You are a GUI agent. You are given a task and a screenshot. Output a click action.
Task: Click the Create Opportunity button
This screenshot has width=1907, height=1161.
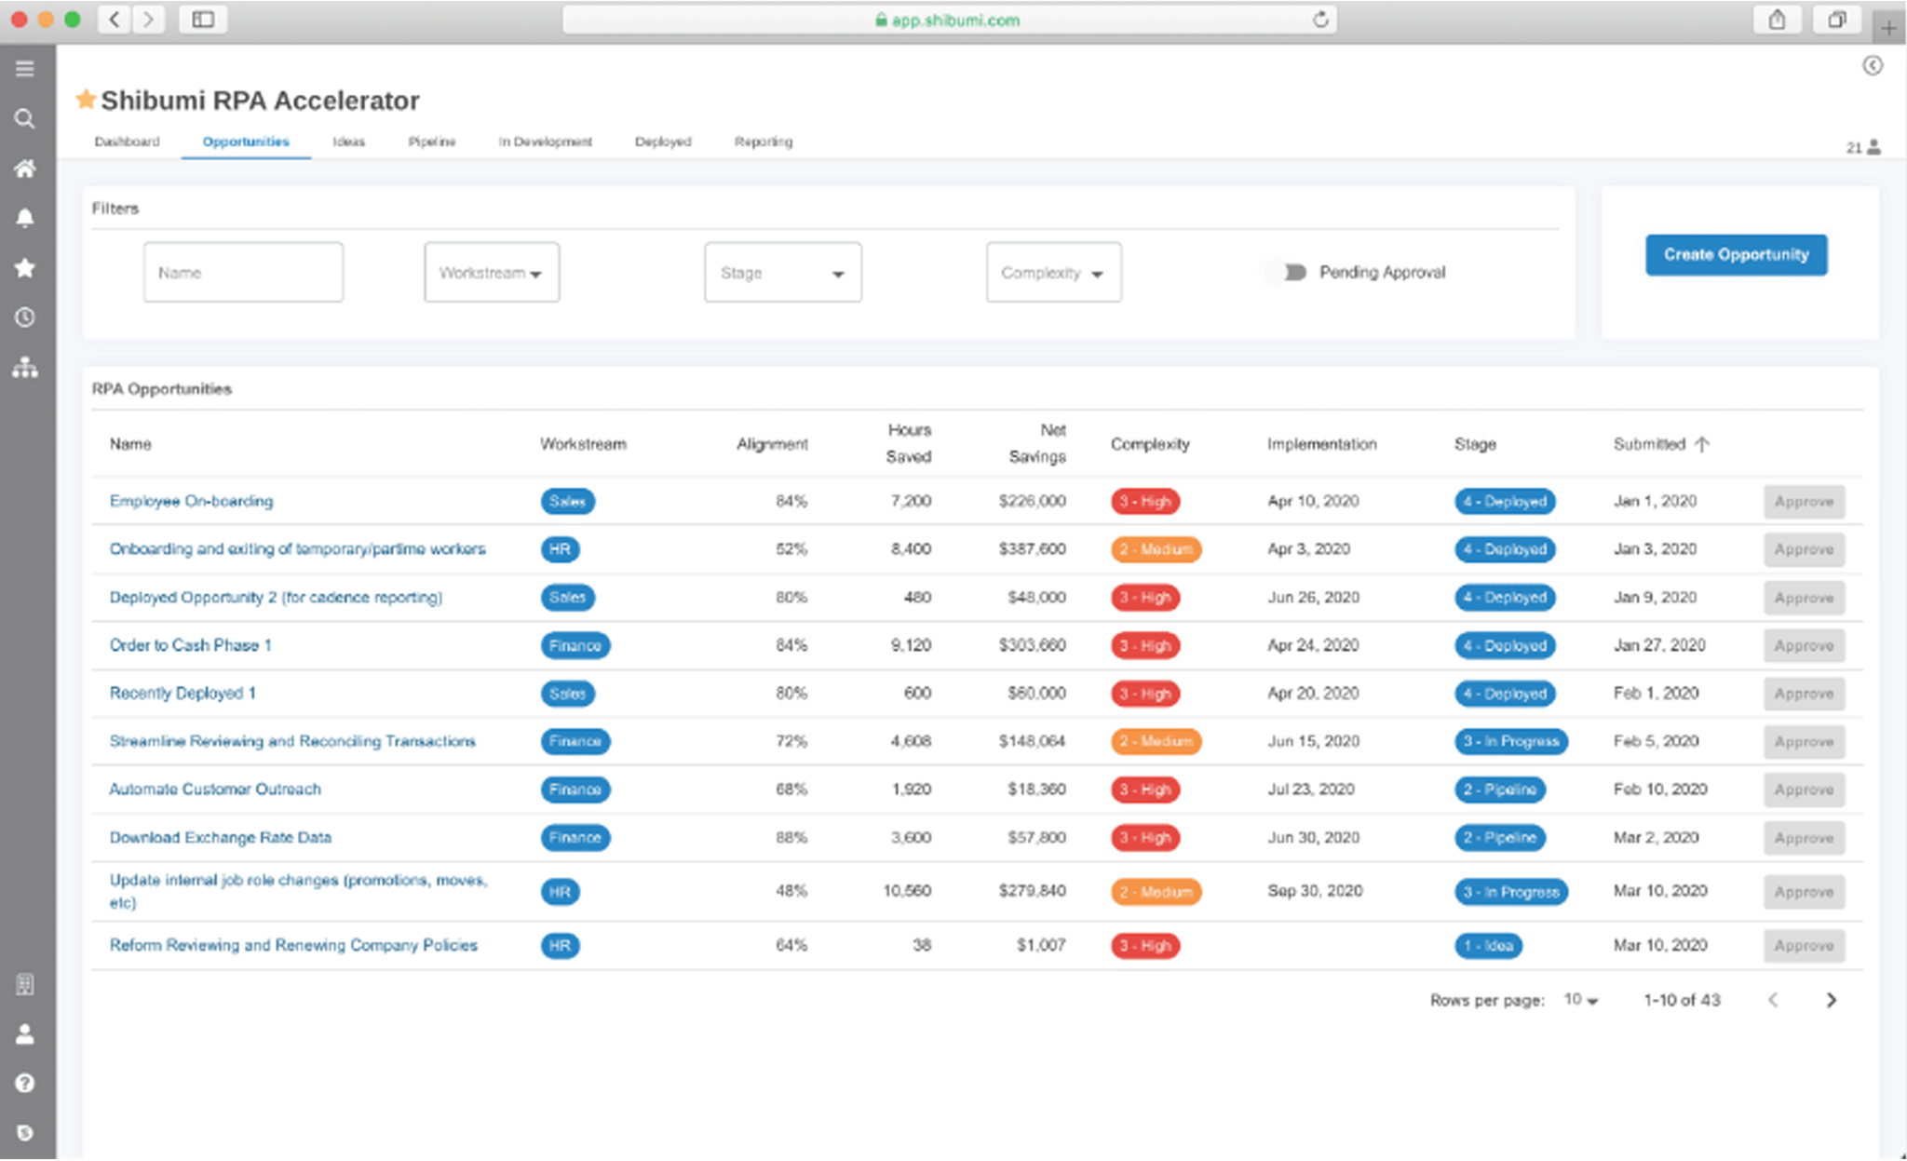point(1736,254)
